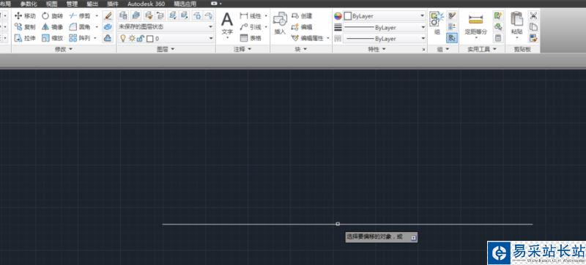Toggle the highlighted Group Selection button

[x=452, y=37]
